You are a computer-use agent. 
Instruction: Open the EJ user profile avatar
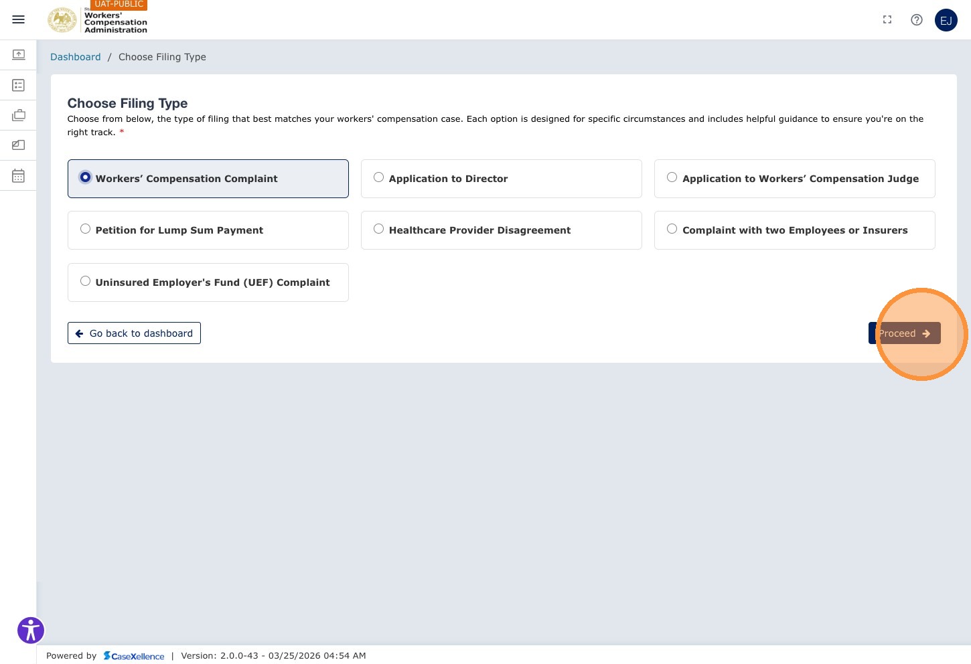click(946, 20)
